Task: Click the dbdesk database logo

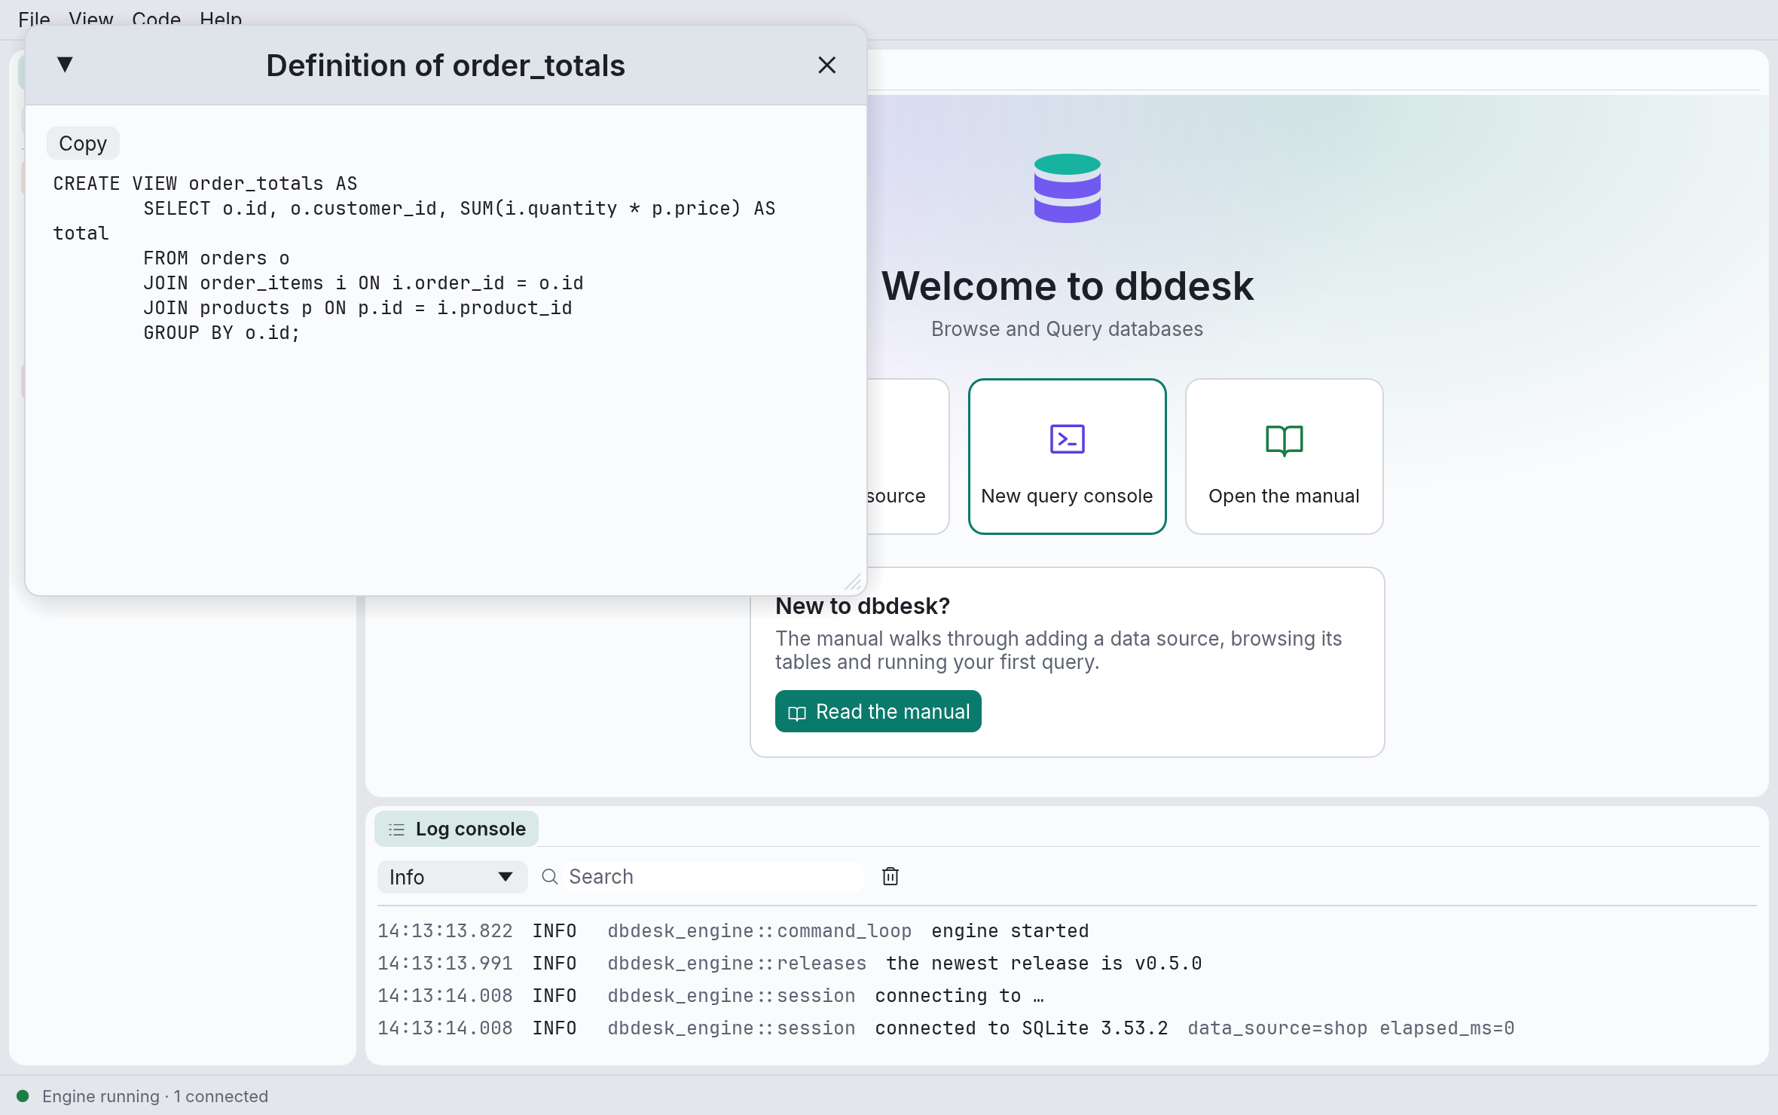Action: pos(1067,188)
